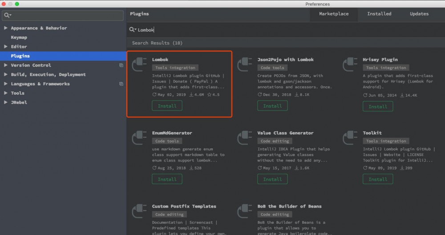Screen dimensions: 445x235
Task: Open the Keymap settings
Action: coord(19,37)
